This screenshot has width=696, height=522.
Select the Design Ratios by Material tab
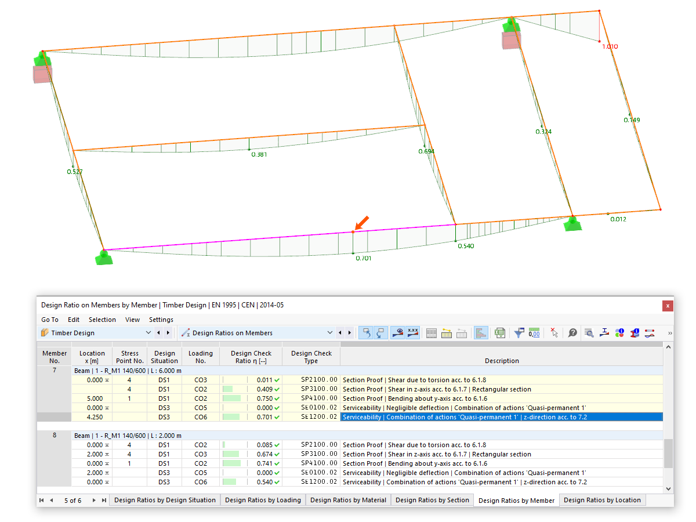tap(348, 500)
